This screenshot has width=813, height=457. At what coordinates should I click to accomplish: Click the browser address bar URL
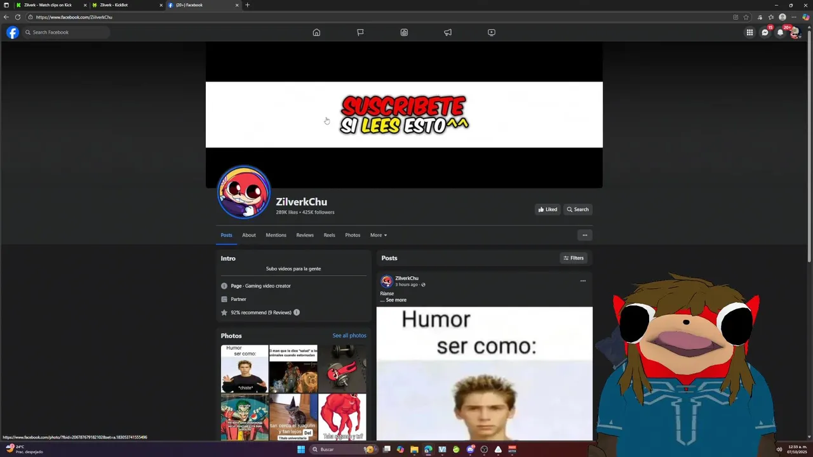tap(74, 17)
